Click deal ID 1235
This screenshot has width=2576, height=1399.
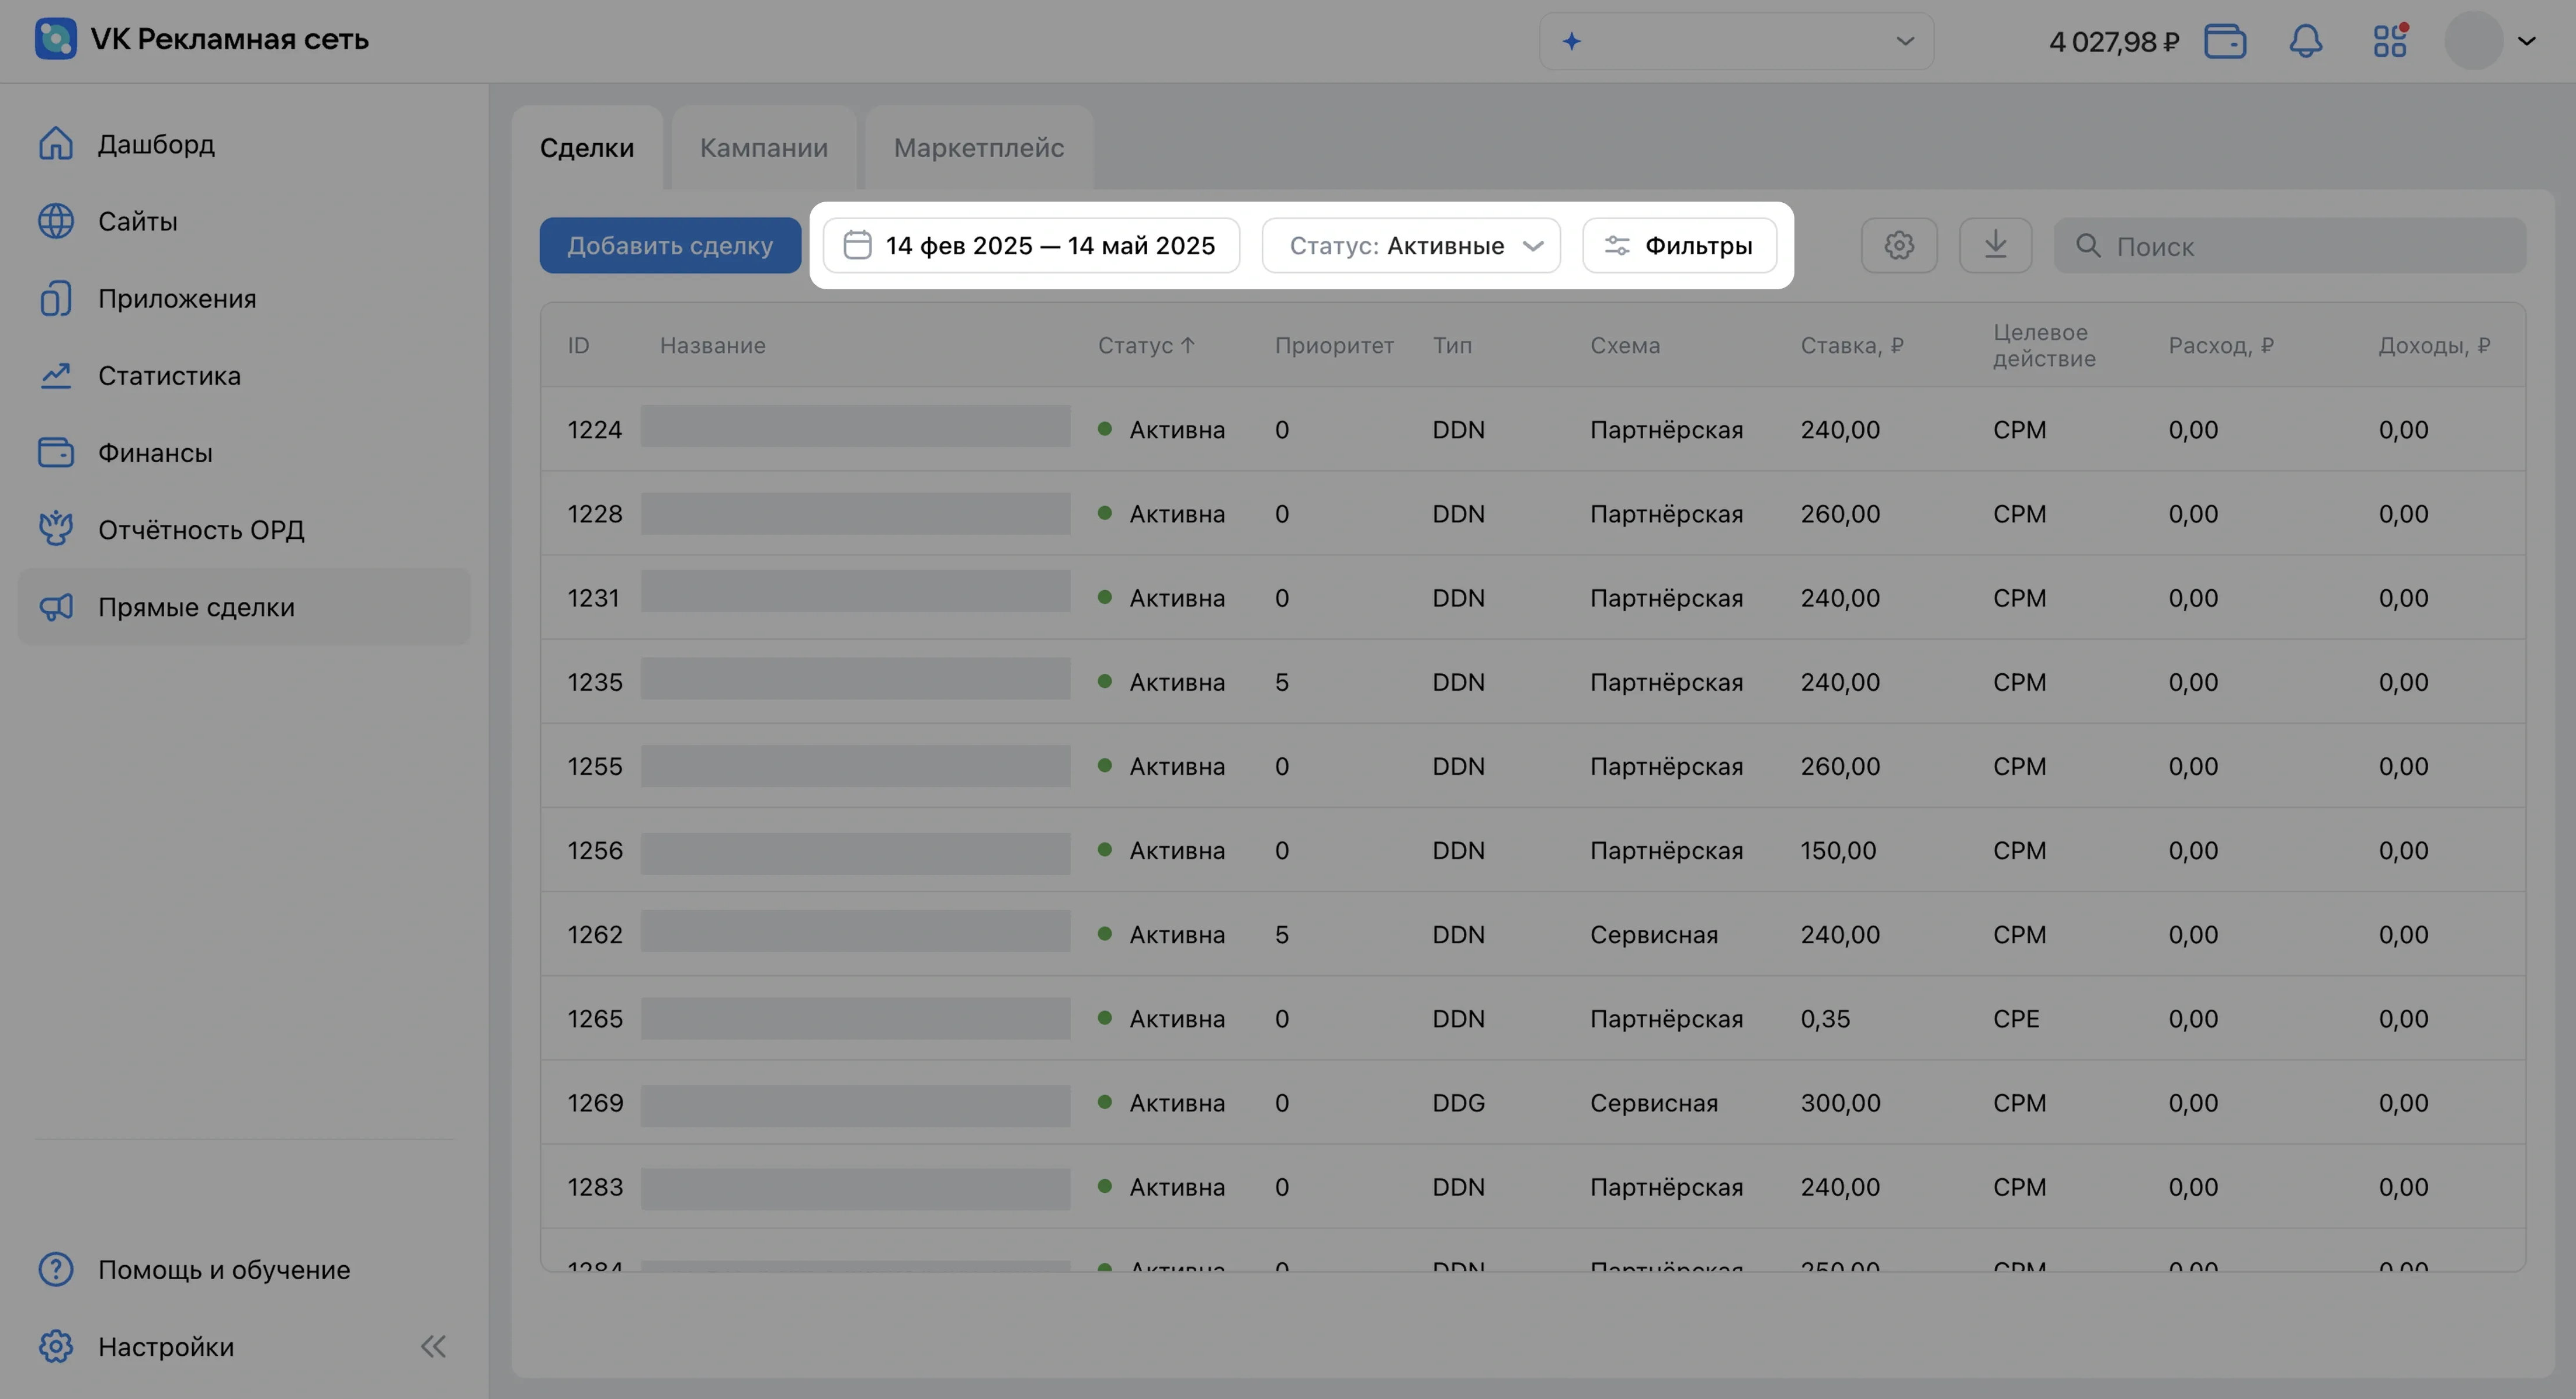point(595,681)
